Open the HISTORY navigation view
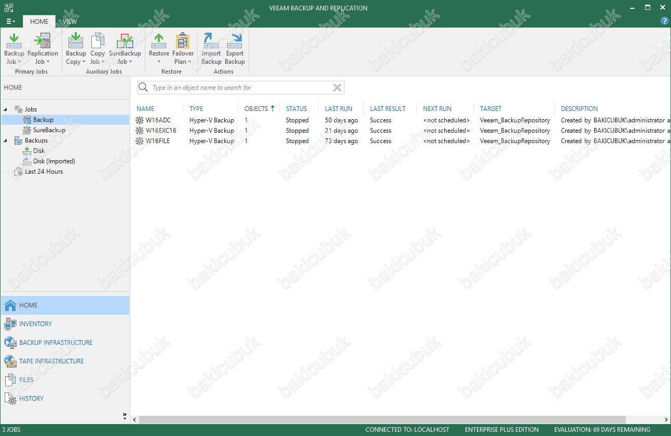Screen dimensions: 671x436 point(65,399)
